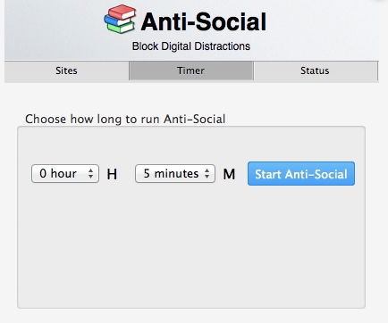
Task: Click the M label beside minutes selector
Action: click(x=229, y=174)
